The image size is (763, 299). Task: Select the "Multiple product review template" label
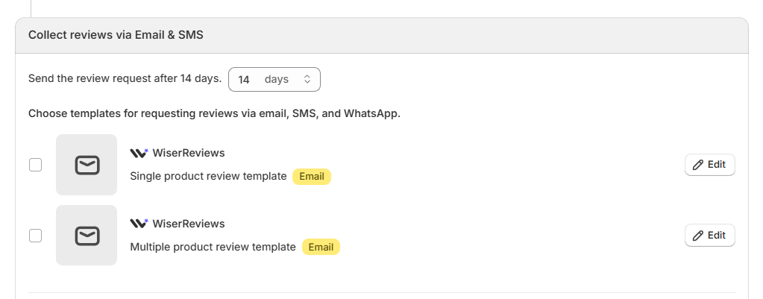point(213,247)
